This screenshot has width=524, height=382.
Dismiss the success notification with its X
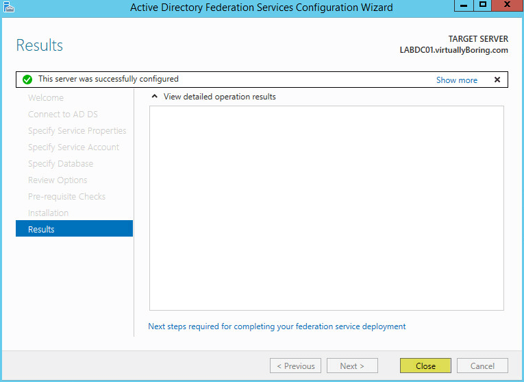[x=497, y=80]
